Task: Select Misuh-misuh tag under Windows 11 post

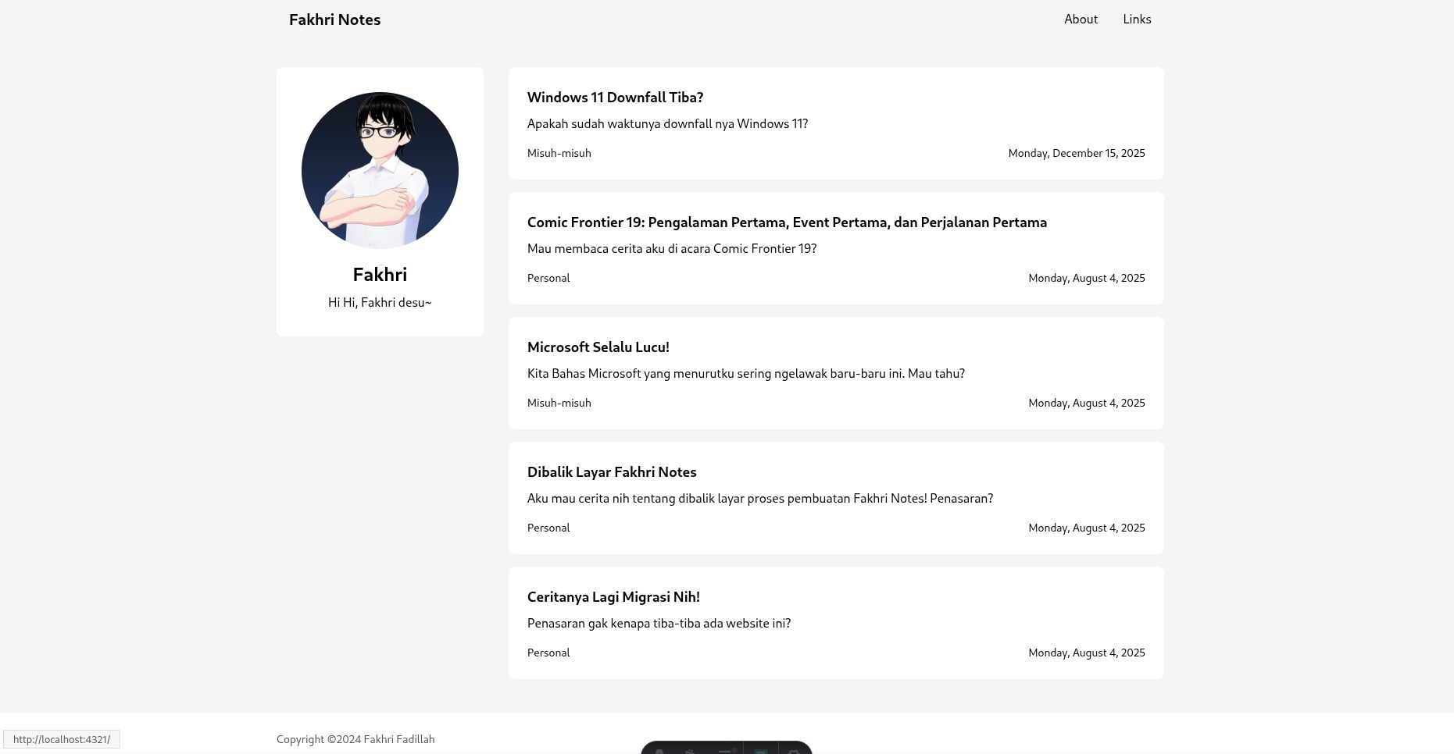Action: click(x=559, y=154)
